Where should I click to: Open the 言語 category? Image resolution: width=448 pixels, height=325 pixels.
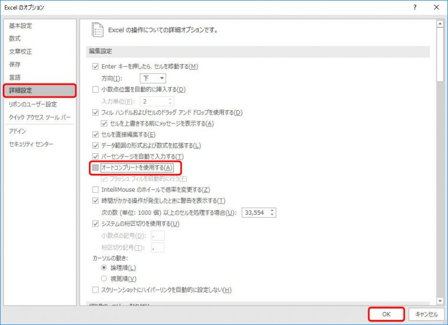(x=15, y=77)
